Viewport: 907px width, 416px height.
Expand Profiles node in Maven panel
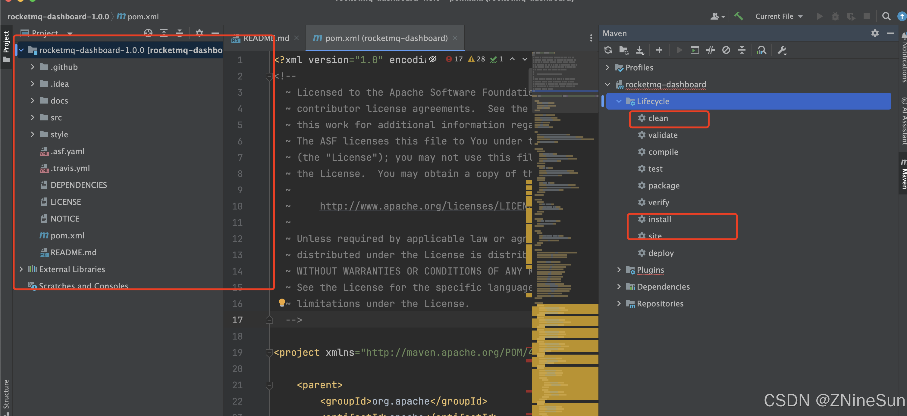[607, 67]
